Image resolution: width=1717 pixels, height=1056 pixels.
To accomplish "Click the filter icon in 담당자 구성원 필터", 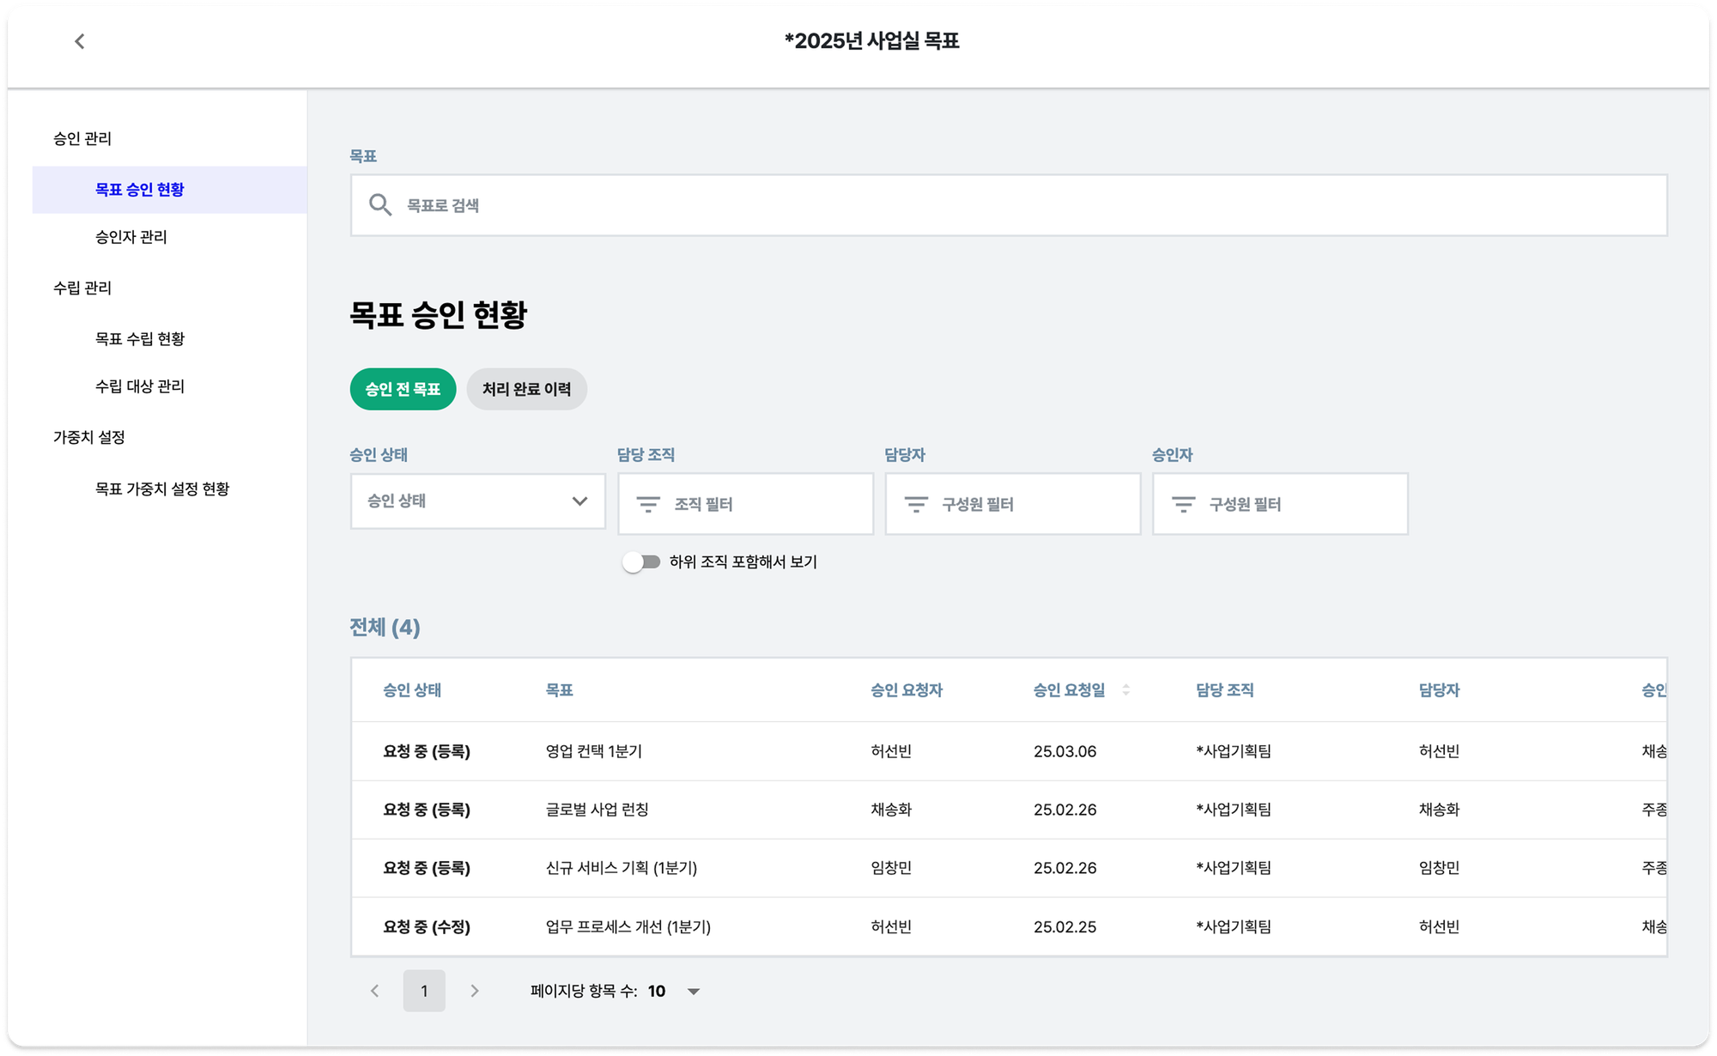I will [x=915, y=504].
